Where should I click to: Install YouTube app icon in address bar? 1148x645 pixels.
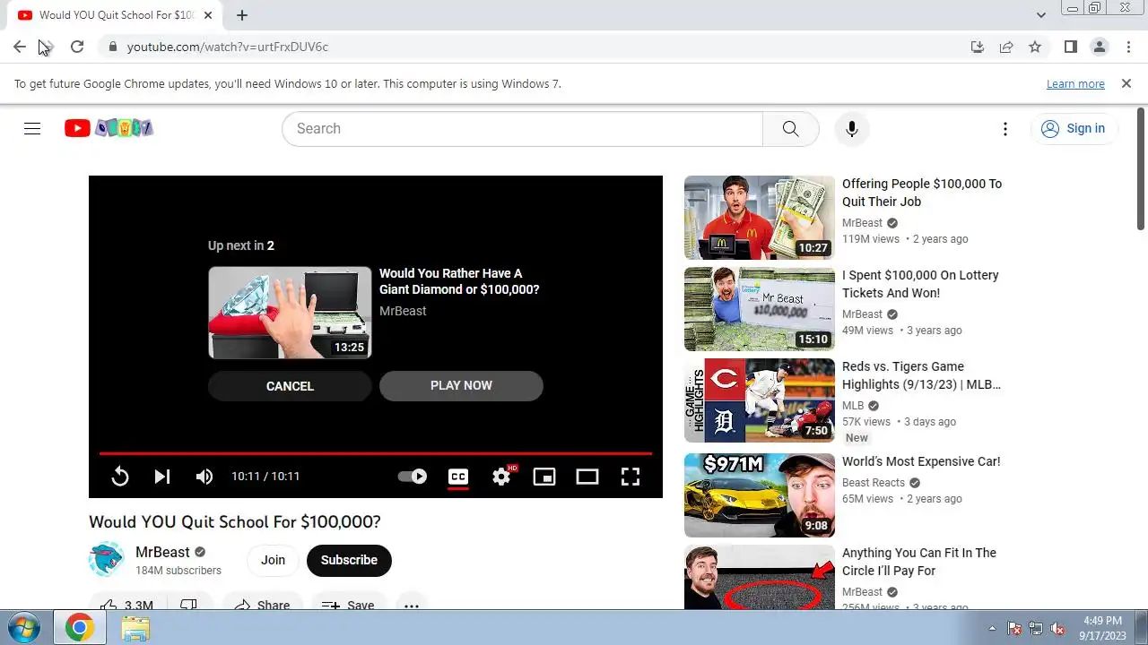coord(978,47)
